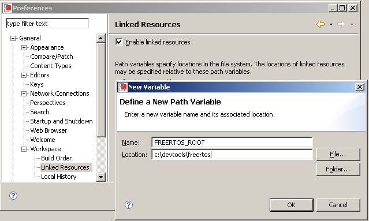This screenshot has width=369, height=221.
Task: Expand the Network Connections node
Action: [24, 93]
